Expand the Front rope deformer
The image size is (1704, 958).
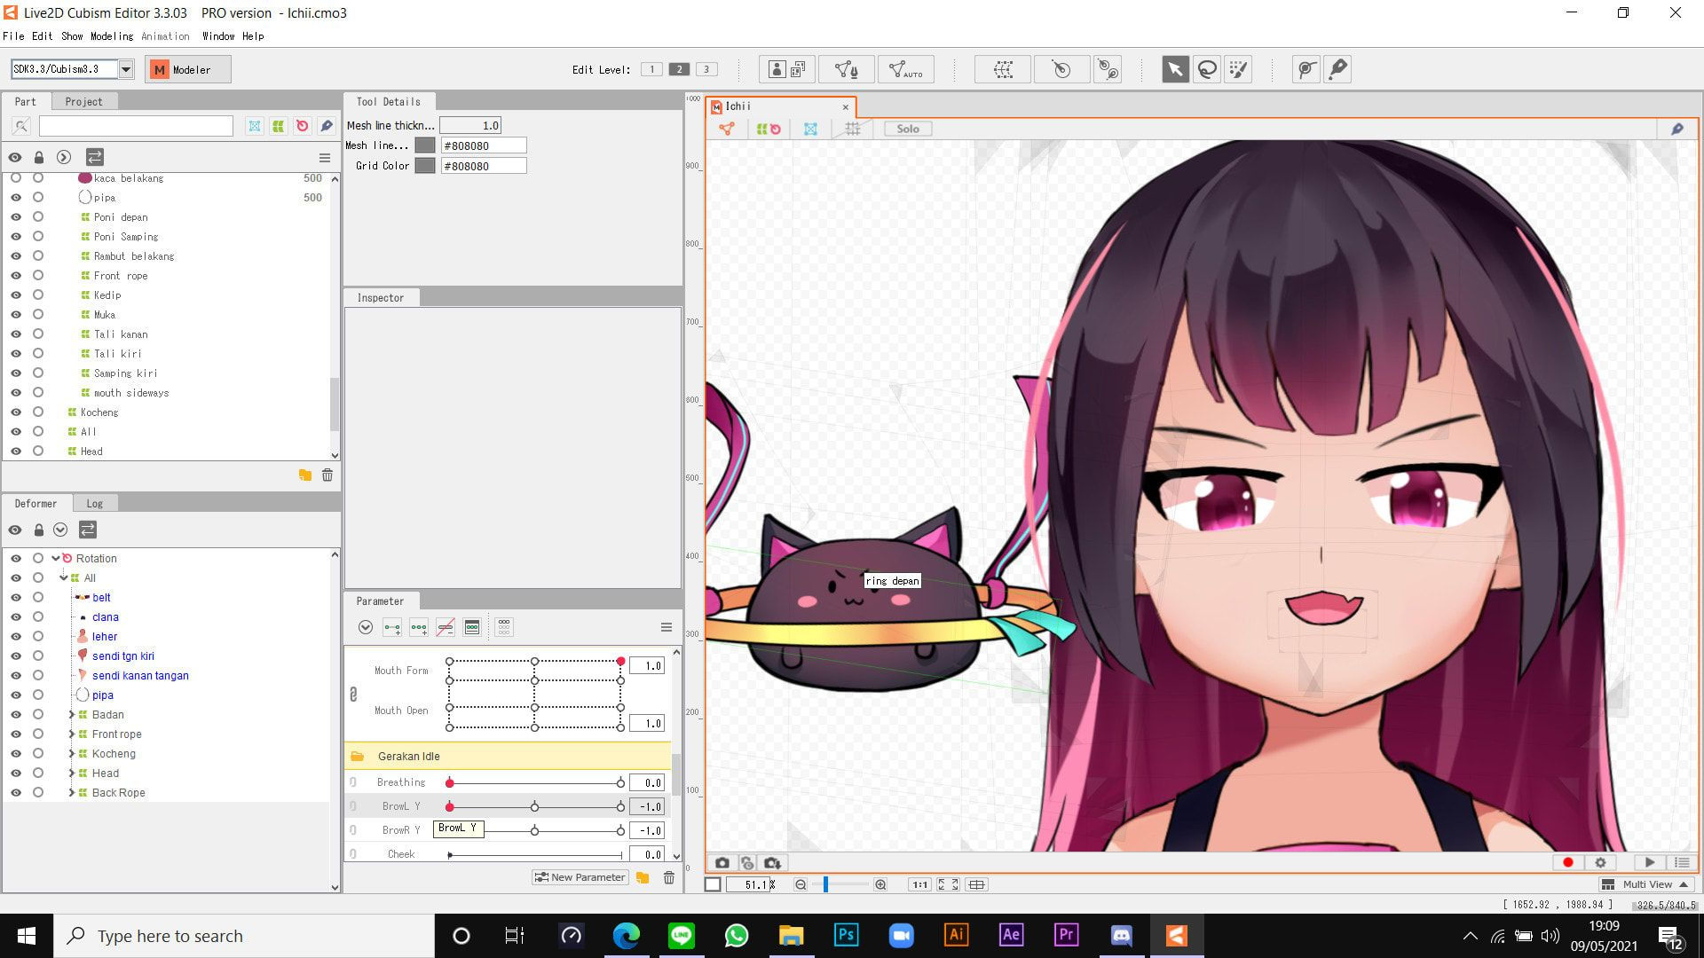pos(72,734)
